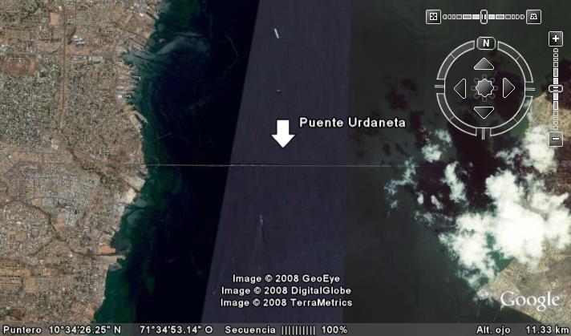The width and height of the screenshot is (571, 336).
Task: Click the vertical zoom slider handle
Action: click(x=555, y=88)
